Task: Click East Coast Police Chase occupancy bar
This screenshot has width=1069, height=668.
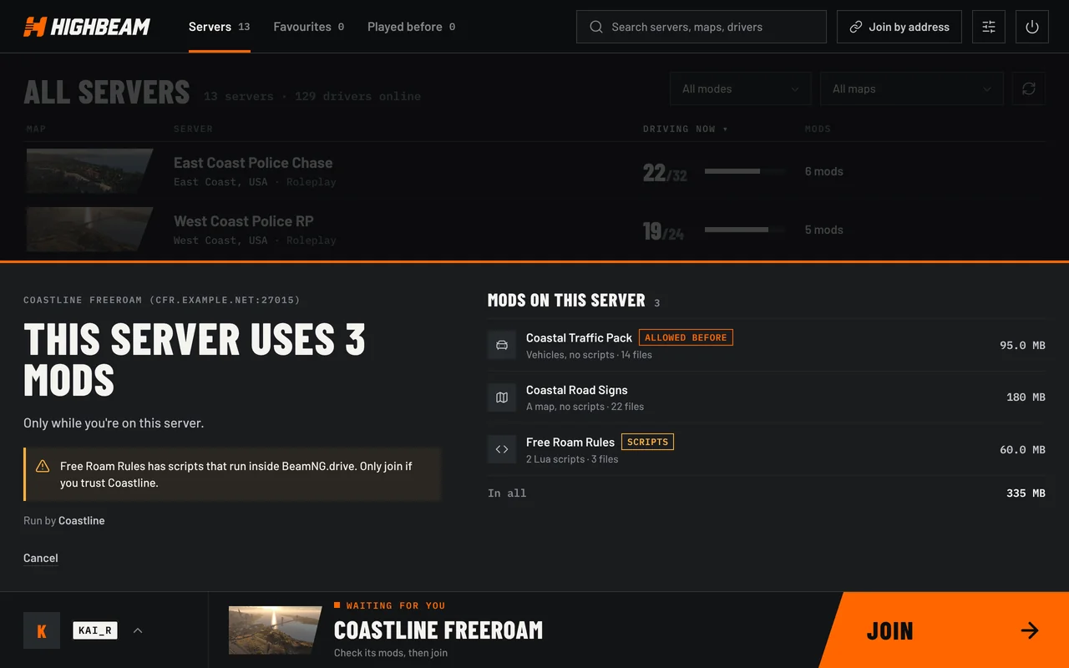Action: pyautogui.click(x=745, y=171)
